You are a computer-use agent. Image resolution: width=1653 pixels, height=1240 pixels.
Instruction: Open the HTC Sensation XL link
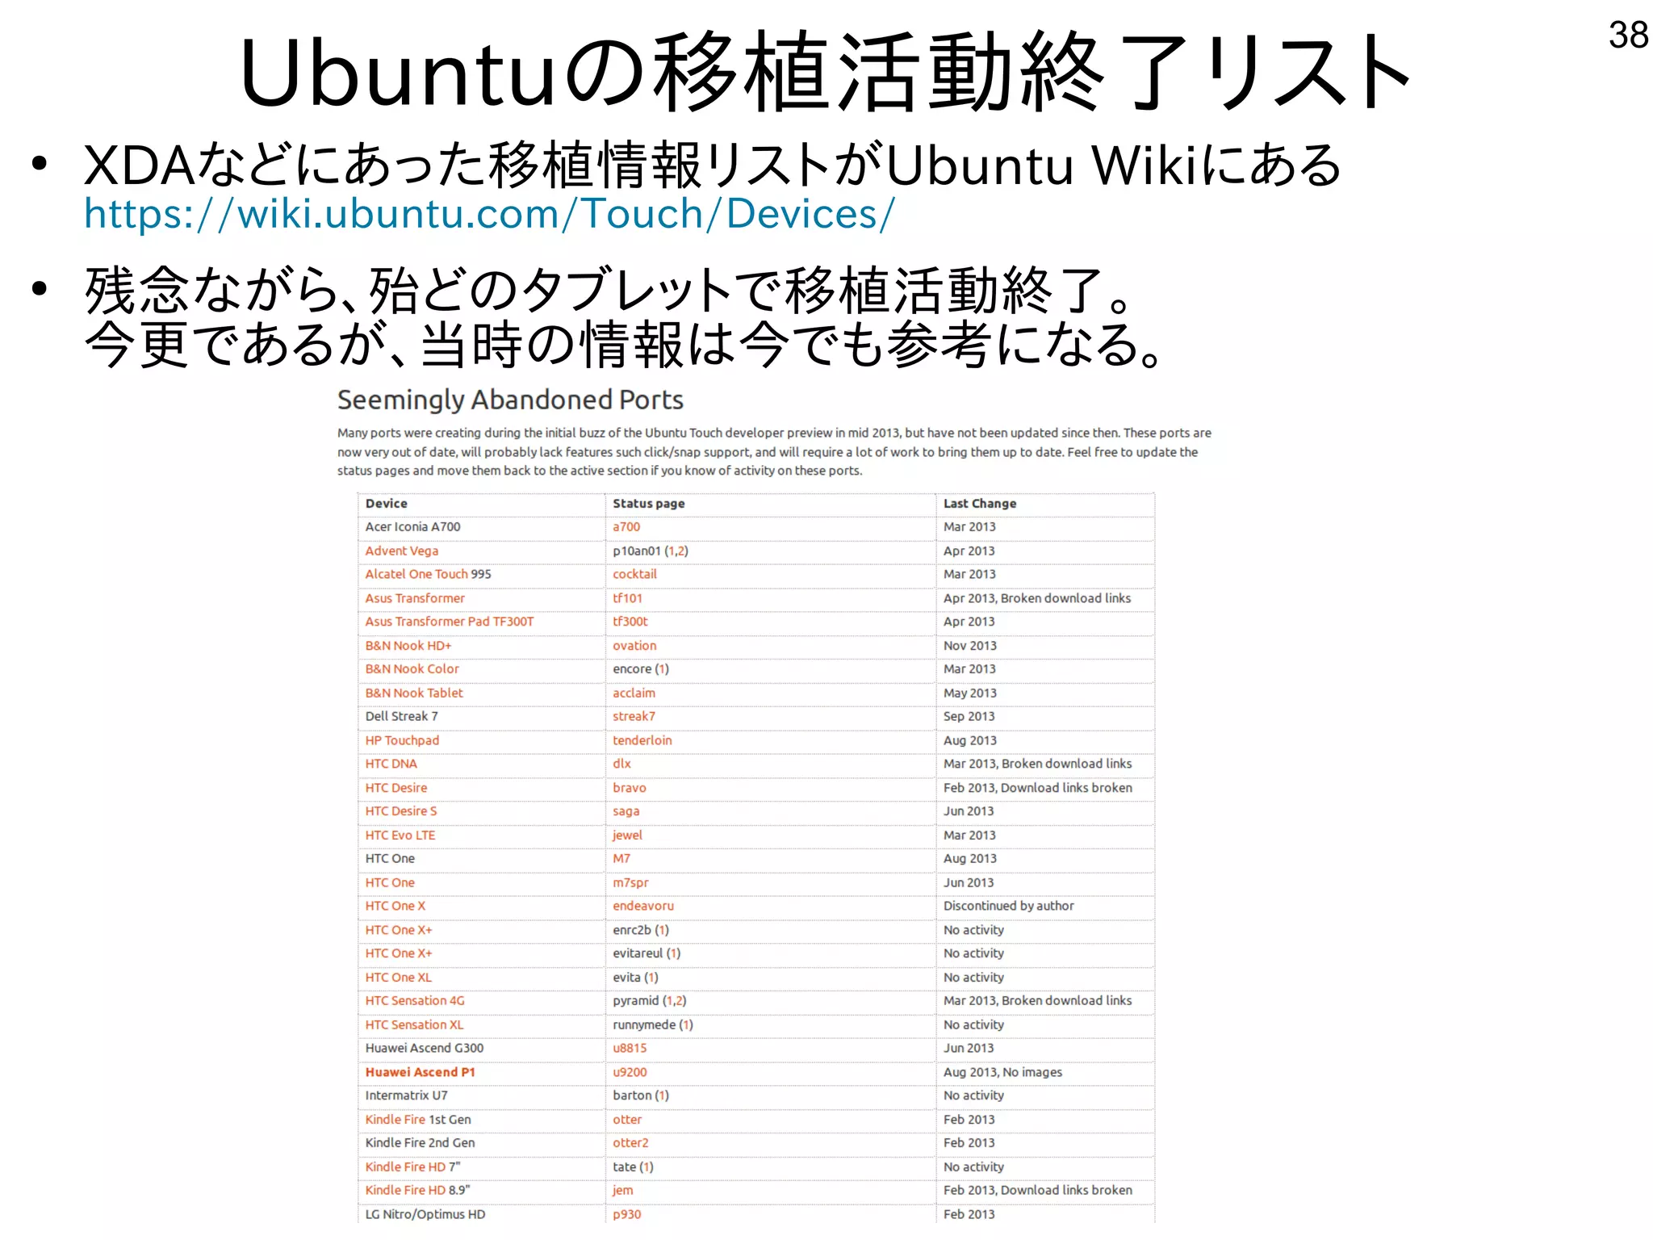pyautogui.click(x=414, y=1025)
